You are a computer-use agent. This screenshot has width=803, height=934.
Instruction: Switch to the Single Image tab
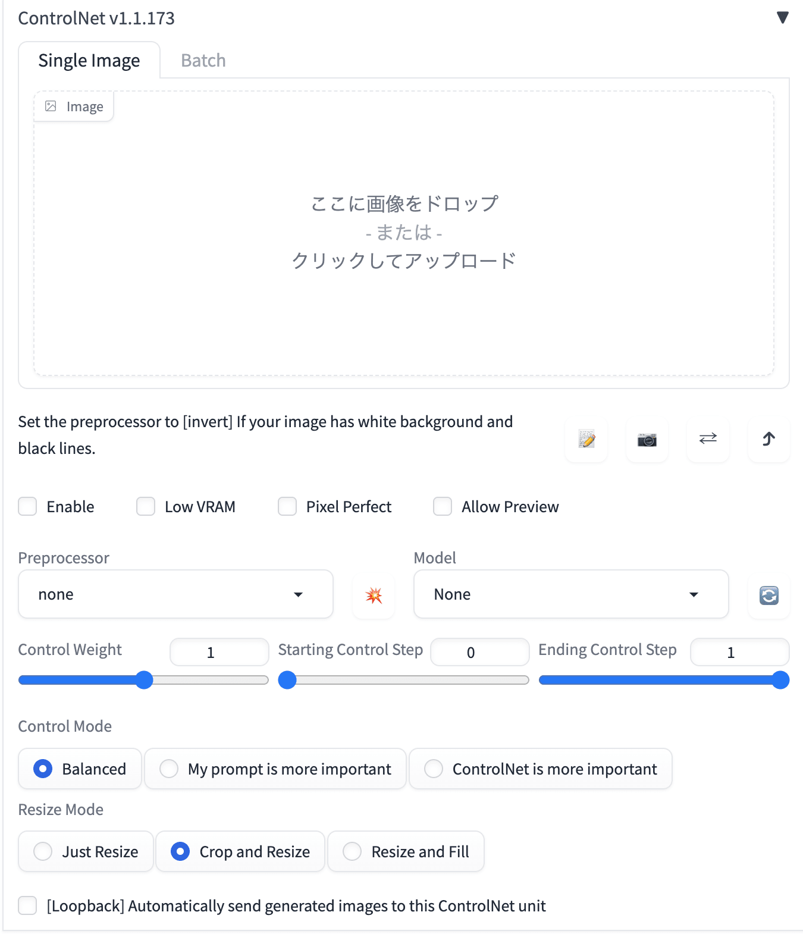[x=89, y=60]
